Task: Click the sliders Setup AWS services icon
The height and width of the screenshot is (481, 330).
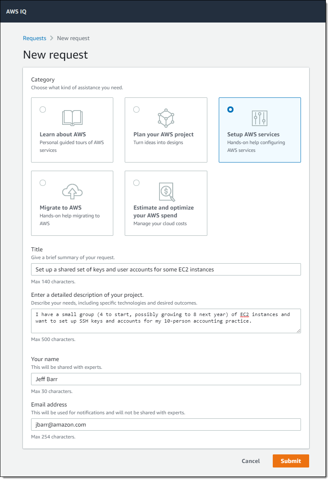Action: click(260, 118)
